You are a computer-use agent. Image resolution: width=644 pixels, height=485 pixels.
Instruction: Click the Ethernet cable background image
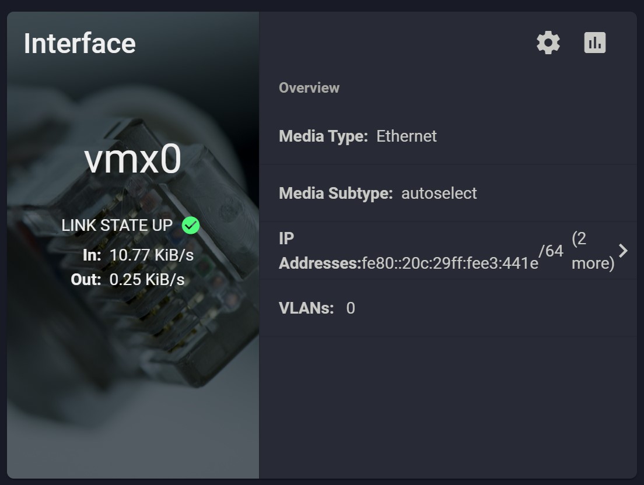132,349
